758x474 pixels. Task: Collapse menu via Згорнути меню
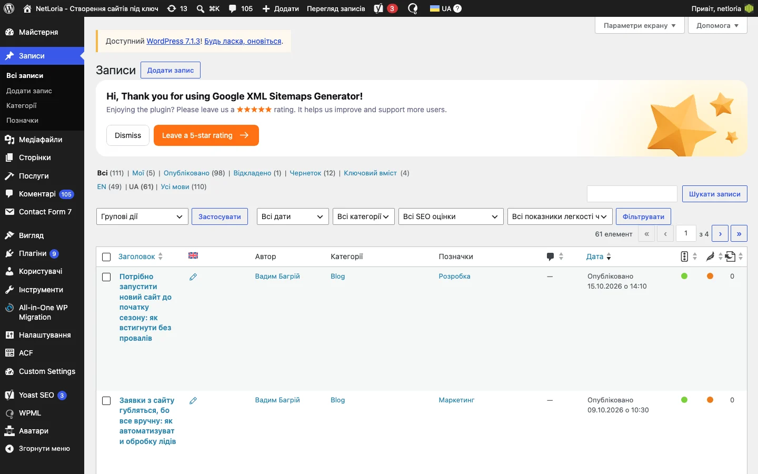pyautogui.click(x=42, y=449)
